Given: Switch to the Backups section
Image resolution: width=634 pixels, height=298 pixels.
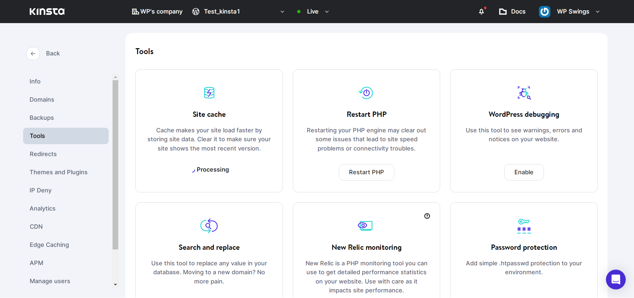Looking at the screenshot, I should (42, 118).
